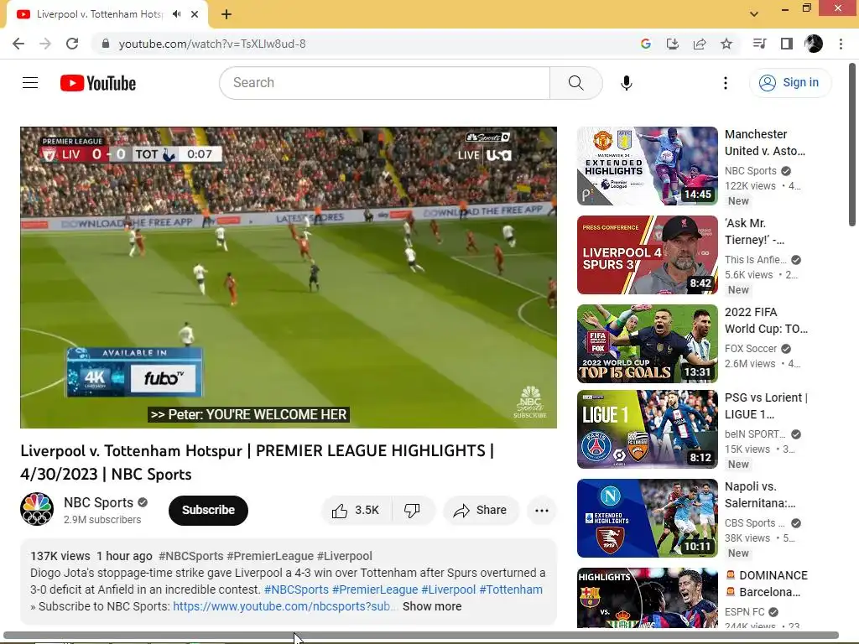Screen dimensions: 859x644
Task: Open the media controls toolbar icon
Action: pos(760,44)
